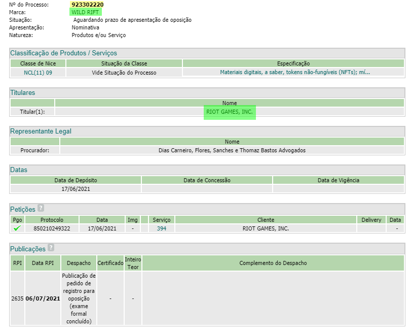The image size is (411, 332).
Task: Click the Data de Depósito value 17/06/2021
Action: point(76,188)
